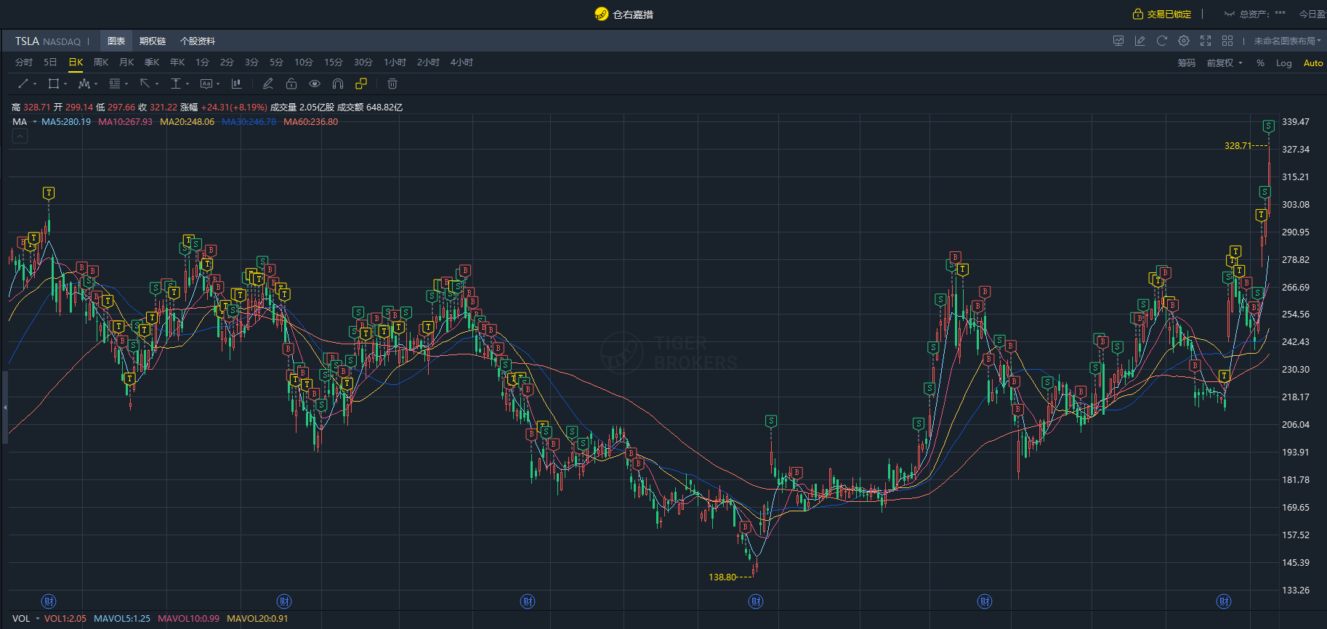The height and width of the screenshot is (629, 1327).
Task: Expand the line tool dropdown arrow
Action: point(35,84)
